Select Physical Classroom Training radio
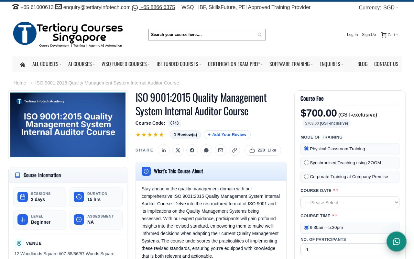Screen dimensions: 414x259 point(307,149)
